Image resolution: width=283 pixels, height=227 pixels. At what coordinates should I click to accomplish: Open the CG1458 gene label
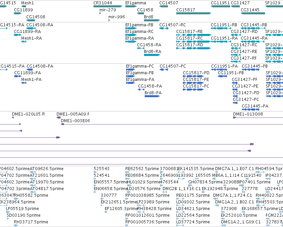point(145,10)
